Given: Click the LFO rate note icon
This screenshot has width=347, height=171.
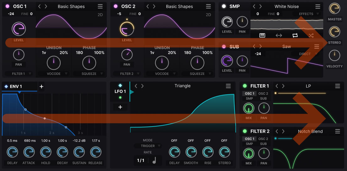Looking at the screenshot, I should 154,160.
